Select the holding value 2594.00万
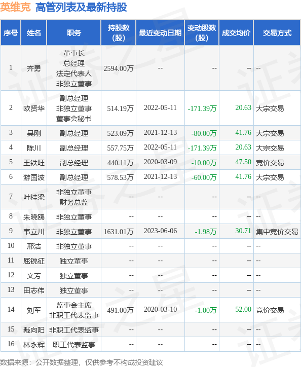 coord(119,68)
